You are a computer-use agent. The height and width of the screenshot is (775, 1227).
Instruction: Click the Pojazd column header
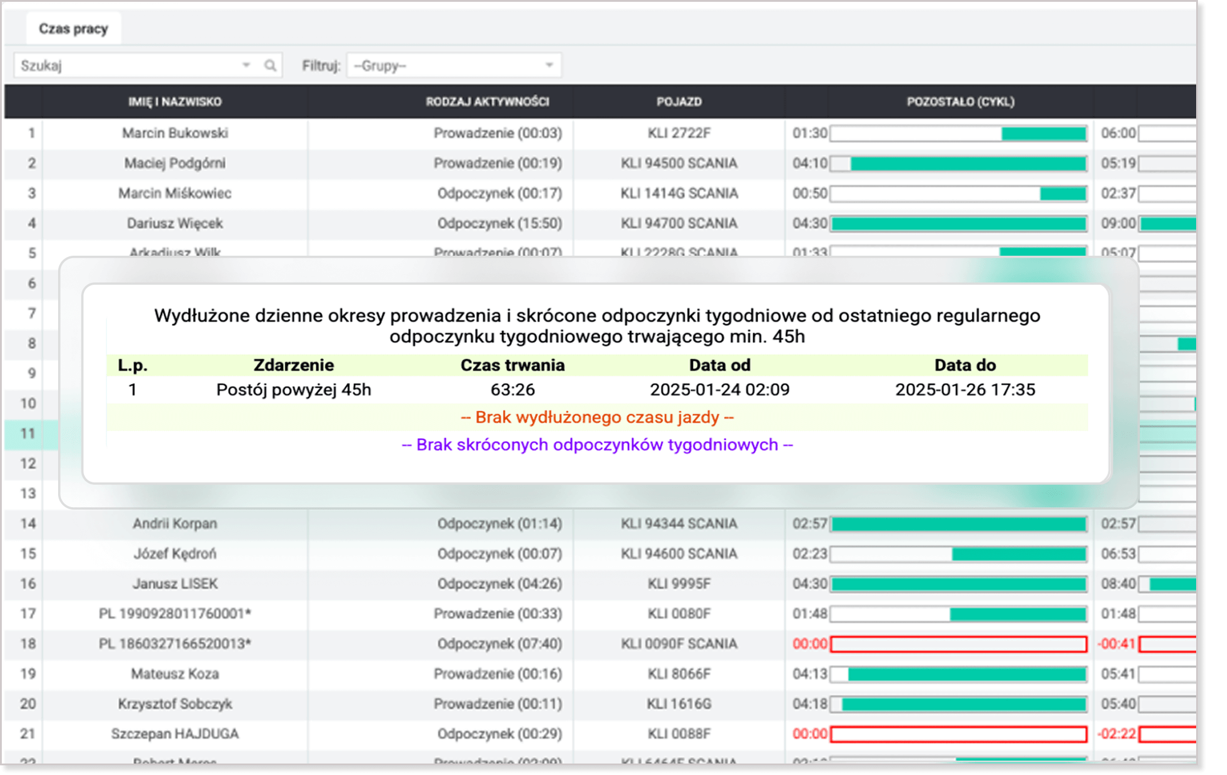point(679,102)
